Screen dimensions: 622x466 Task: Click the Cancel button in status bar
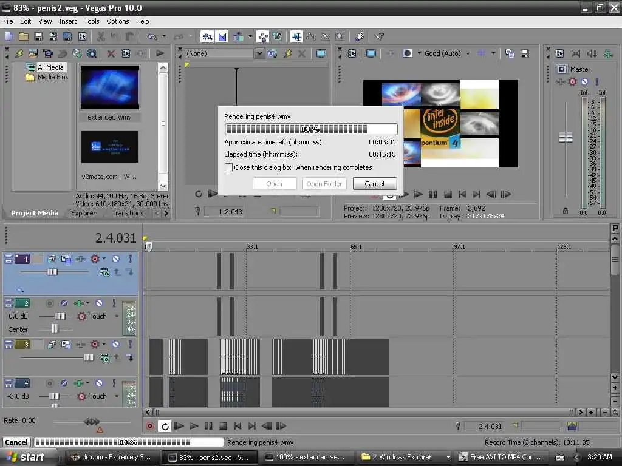(16, 442)
